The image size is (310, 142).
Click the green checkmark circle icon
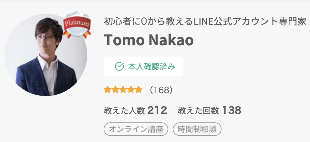click(x=119, y=67)
